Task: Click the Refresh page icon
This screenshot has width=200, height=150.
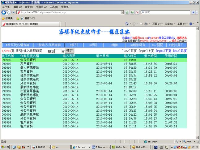Action: (x=132, y=12)
